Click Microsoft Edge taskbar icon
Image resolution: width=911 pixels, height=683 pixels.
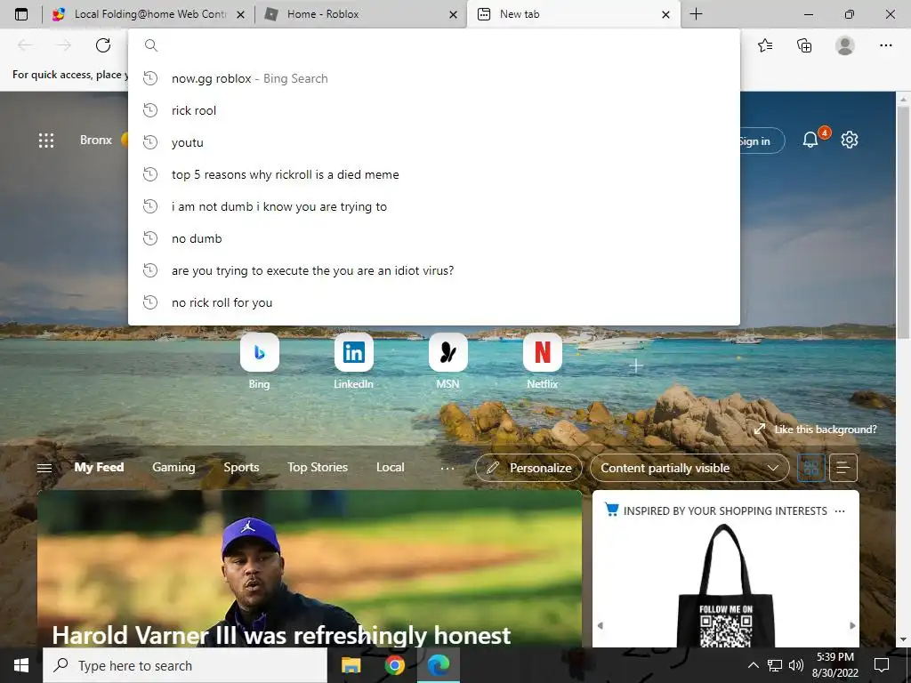[x=439, y=665]
